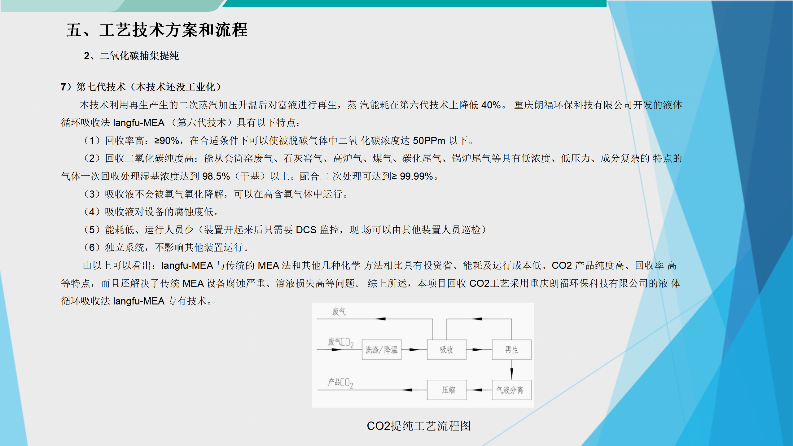Image resolution: width=793 pixels, height=446 pixels.
Task: Click the teal bar at slide top
Action: 415,3
